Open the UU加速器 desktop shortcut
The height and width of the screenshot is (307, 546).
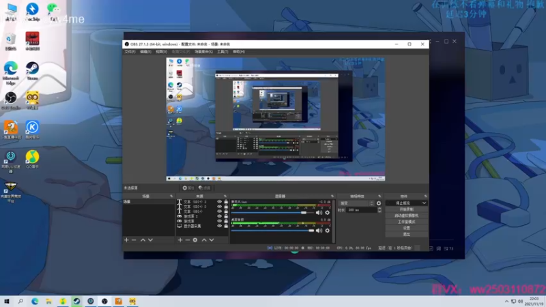click(10, 162)
